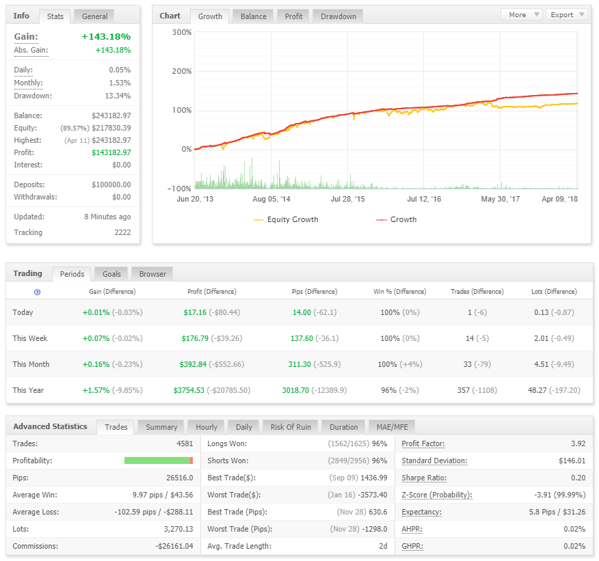Toggle the Equity Growth legend line
599x561 pixels.
[x=285, y=219]
